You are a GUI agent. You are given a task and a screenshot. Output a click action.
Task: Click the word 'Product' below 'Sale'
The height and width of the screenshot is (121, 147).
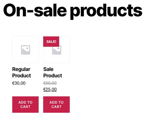(x=53, y=76)
